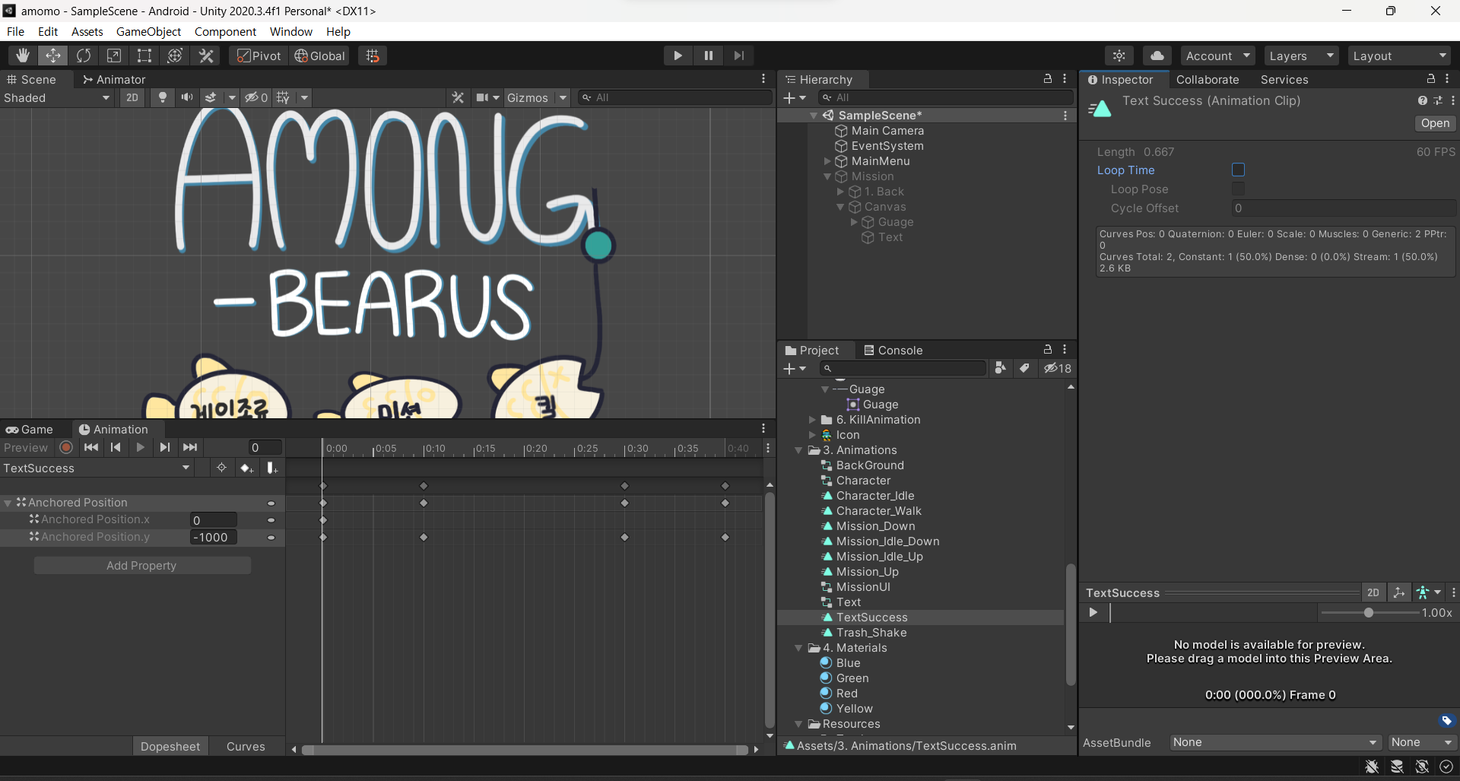Select the Rotate tool
Screen dimensions: 1460x781
point(84,56)
